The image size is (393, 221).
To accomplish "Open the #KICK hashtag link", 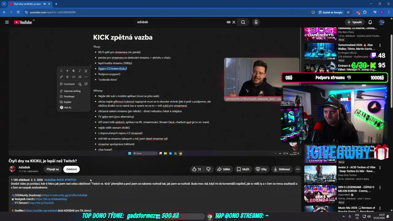I will pyautogui.click(x=60, y=180).
